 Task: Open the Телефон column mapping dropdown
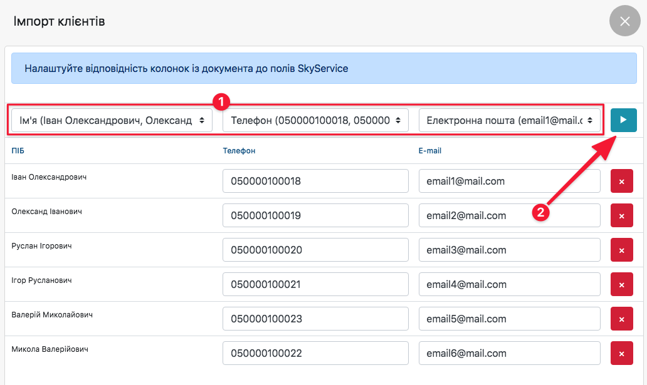pos(315,120)
